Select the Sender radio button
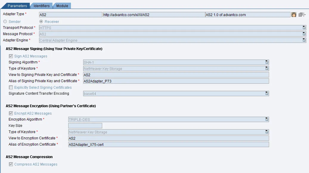The image size is (309, 173). [x=5, y=21]
